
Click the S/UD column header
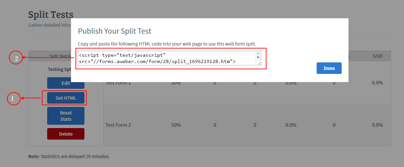[377, 56]
